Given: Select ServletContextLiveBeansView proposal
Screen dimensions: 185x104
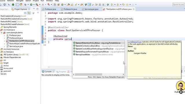Looking at the screenshot, I should [x=99, y=46].
